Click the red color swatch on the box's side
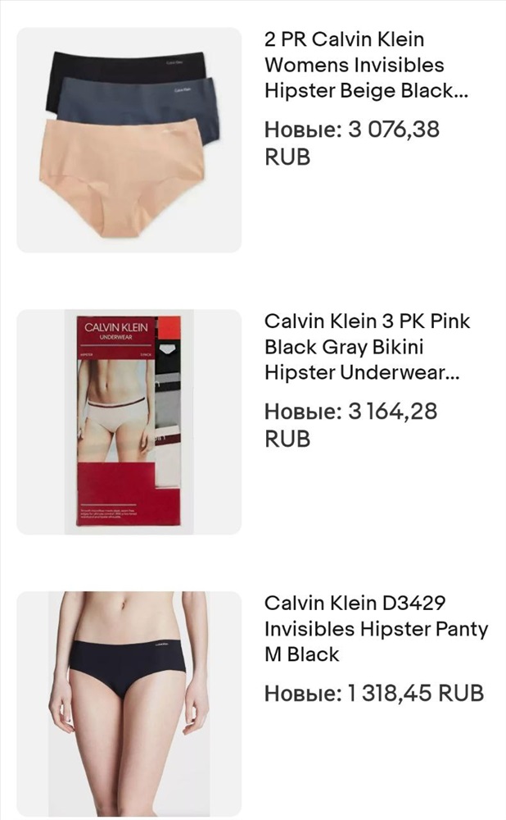This screenshot has width=506, height=820. click(169, 329)
